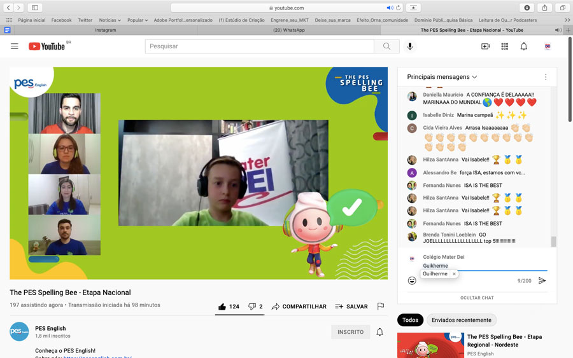The width and height of the screenshot is (573, 358).
Task: Open PES English channel avatar
Action: tap(19, 331)
